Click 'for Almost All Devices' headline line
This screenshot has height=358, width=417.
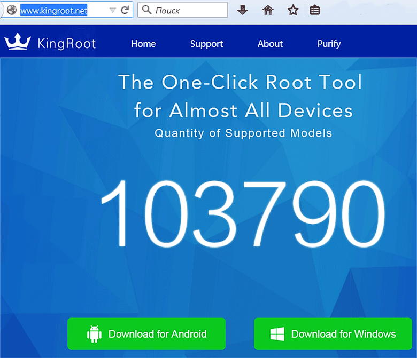coord(243,110)
